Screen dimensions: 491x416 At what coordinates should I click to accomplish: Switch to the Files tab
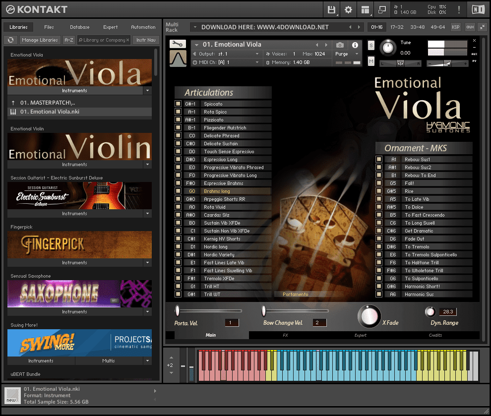(x=49, y=27)
